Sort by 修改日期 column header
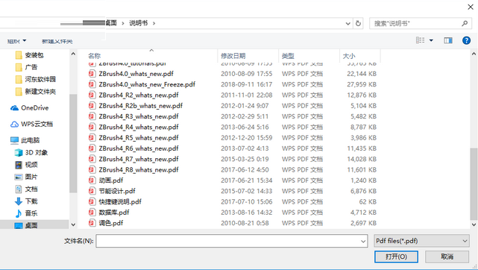Screen dimensions: 478x270 233,56
